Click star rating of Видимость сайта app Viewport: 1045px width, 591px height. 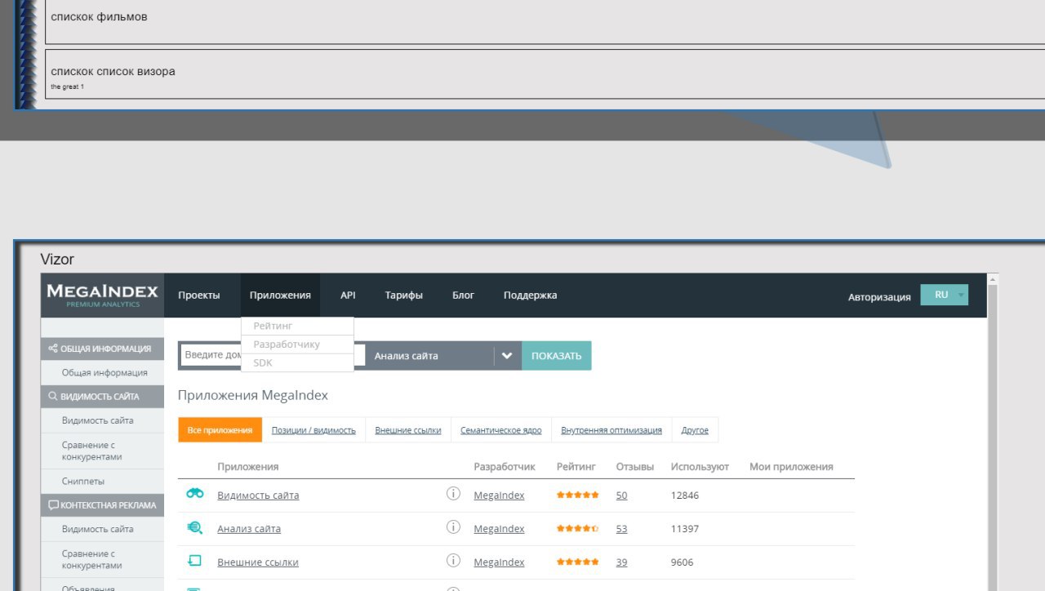[578, 495]
